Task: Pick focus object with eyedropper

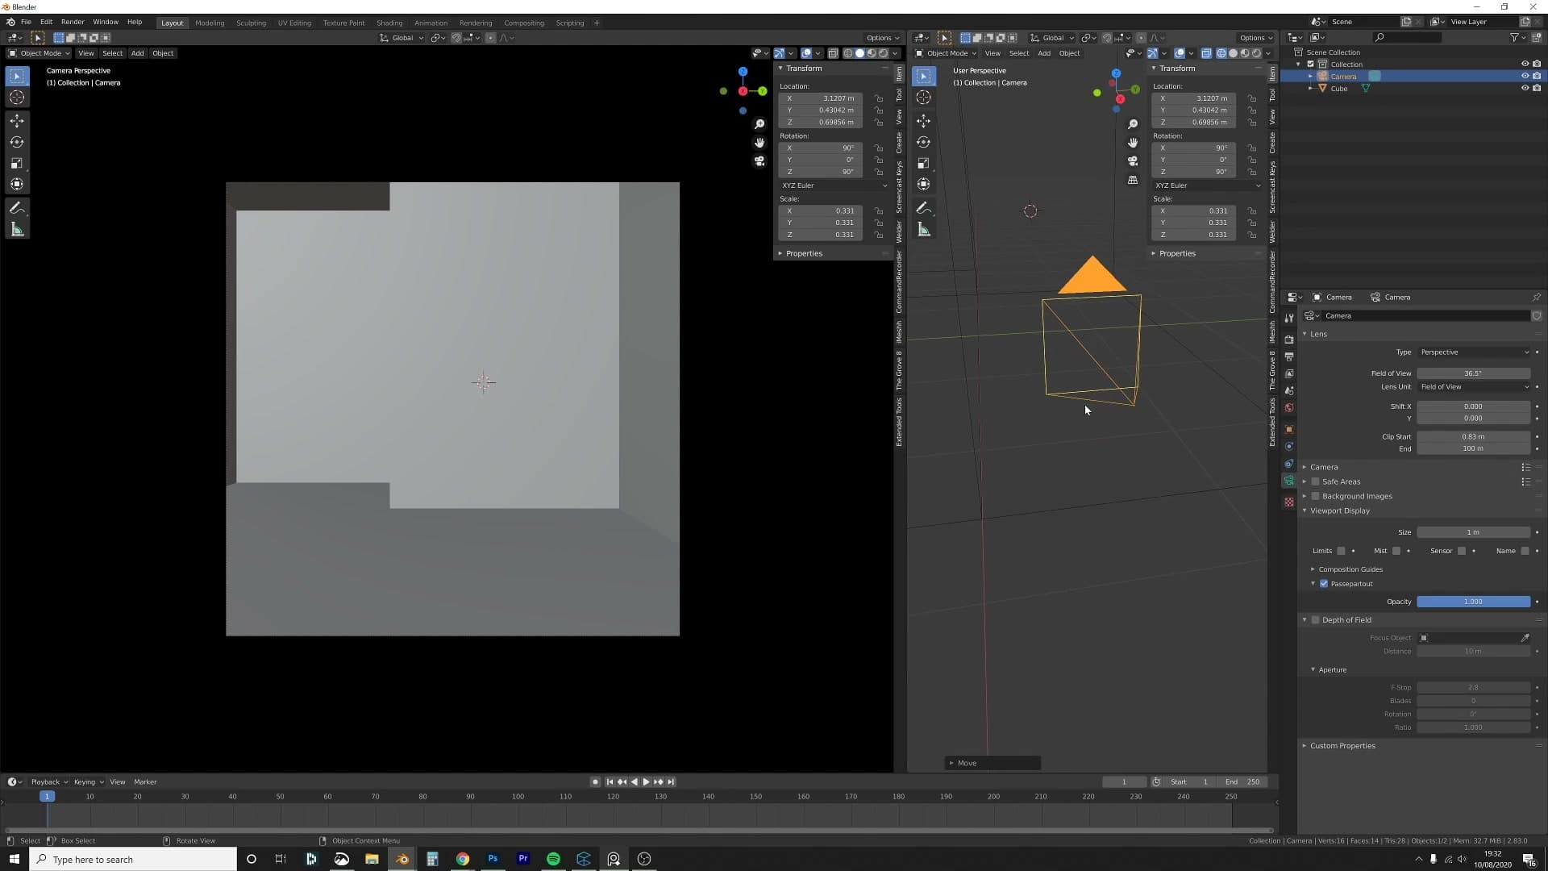Action: [1525, 638]
